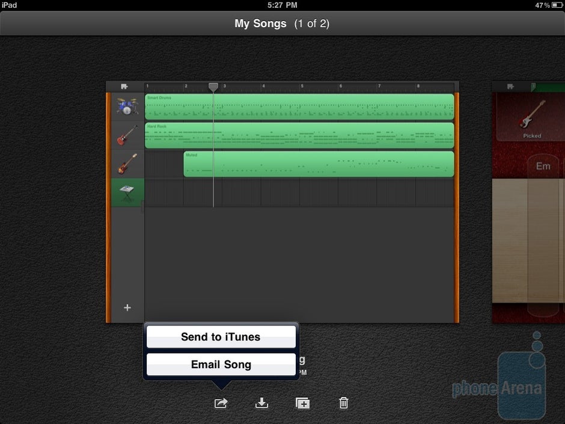Viewport: 565px width, 424px height.
Task: Tap measure five on the timeline ruler
Action: point(302,86)
